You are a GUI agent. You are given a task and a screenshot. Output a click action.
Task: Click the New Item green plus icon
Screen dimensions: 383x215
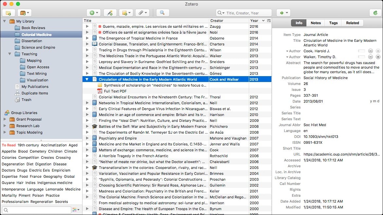point(92,12)
